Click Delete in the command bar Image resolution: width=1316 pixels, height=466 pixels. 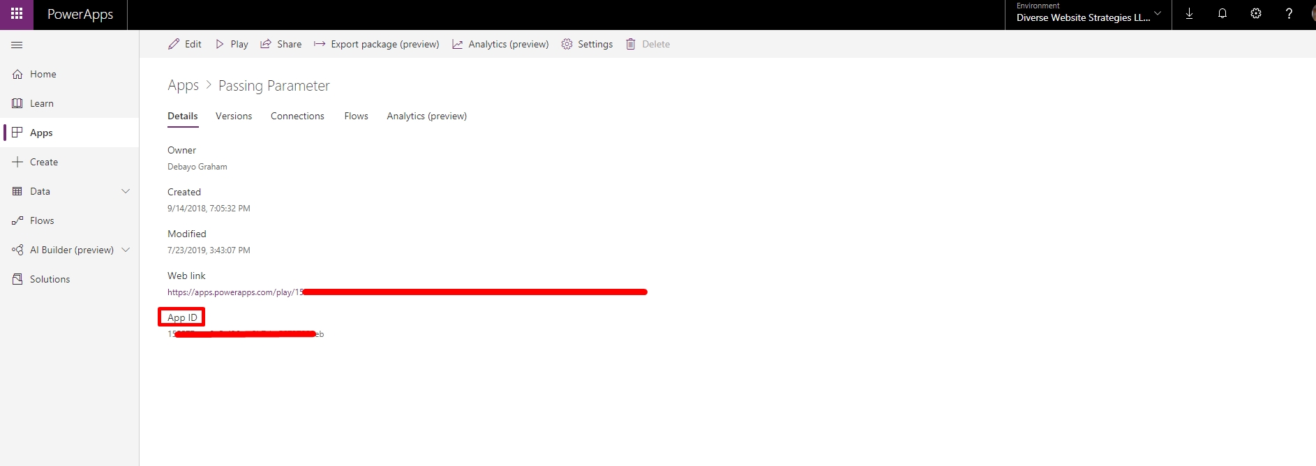pos(648,44)
